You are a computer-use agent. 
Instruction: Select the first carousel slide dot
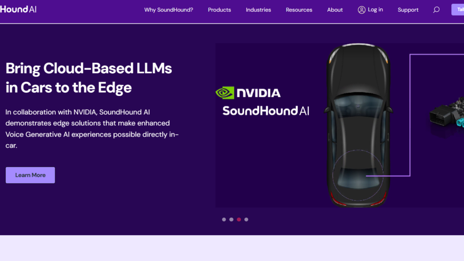coord(224,219)
